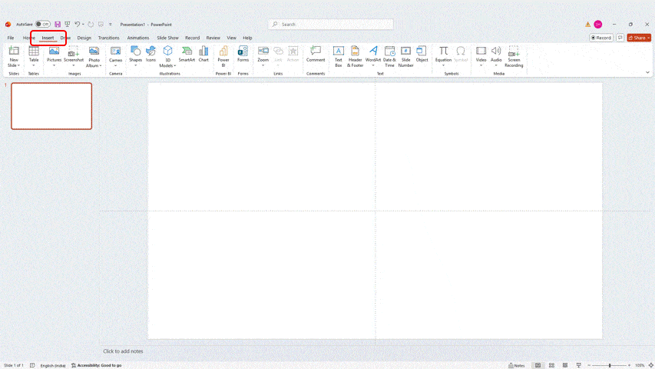
Task: Toggle the AutoSave switch
Action: 42,25
